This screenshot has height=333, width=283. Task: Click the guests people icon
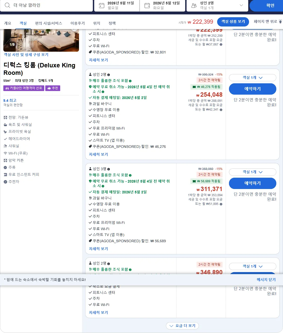tap(194, 5)
